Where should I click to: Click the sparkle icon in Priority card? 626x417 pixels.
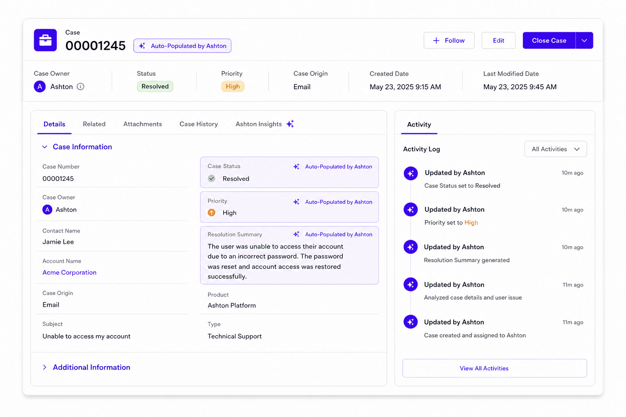coord(296,202)
